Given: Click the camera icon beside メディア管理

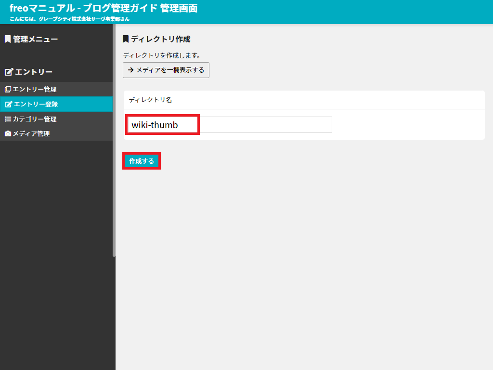Looking at the screenshot, I should coord(8,134).
